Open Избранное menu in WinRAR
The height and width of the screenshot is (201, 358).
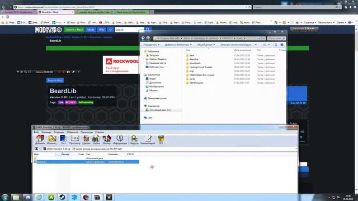click(x=72, y=132)
